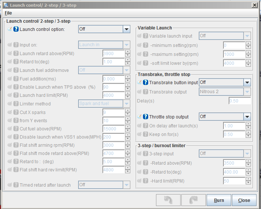The image size is (261, 209).
Task: Click from Y events value field
Action: tap(114, 120)
